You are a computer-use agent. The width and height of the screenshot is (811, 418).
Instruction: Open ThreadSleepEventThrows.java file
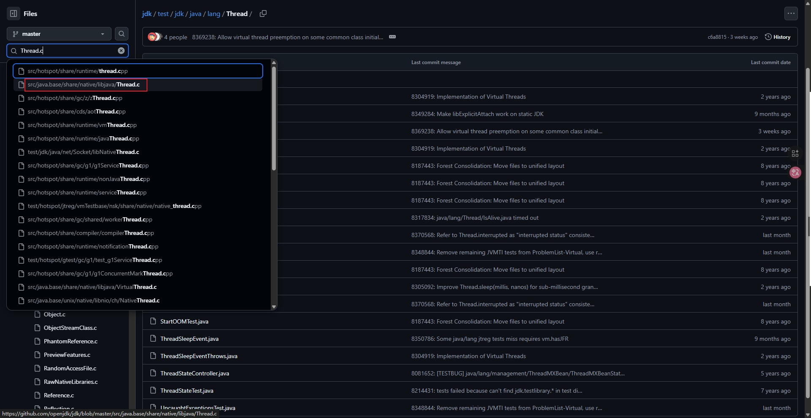click(199, 356)
